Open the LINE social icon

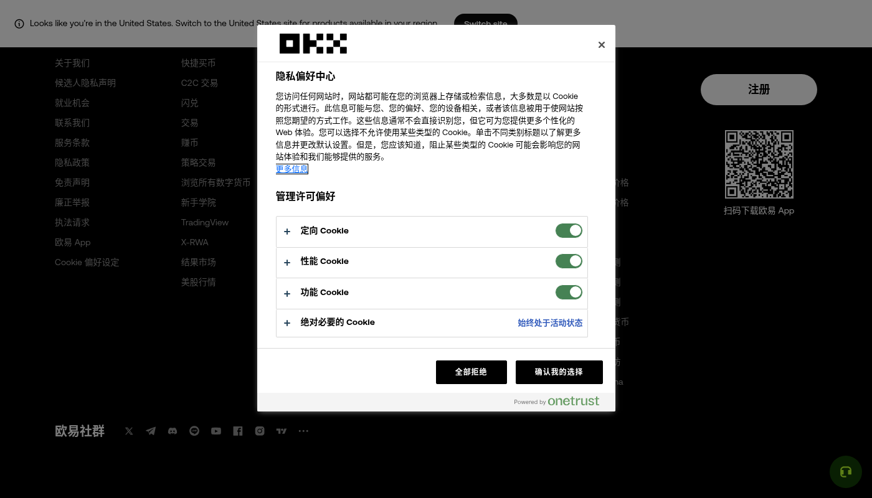[x=194, y=431]
